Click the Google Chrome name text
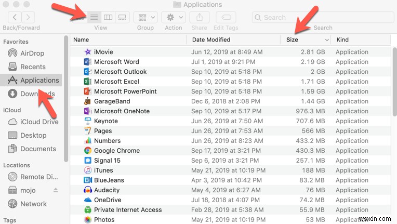397x224 pixels. [117, 151]
